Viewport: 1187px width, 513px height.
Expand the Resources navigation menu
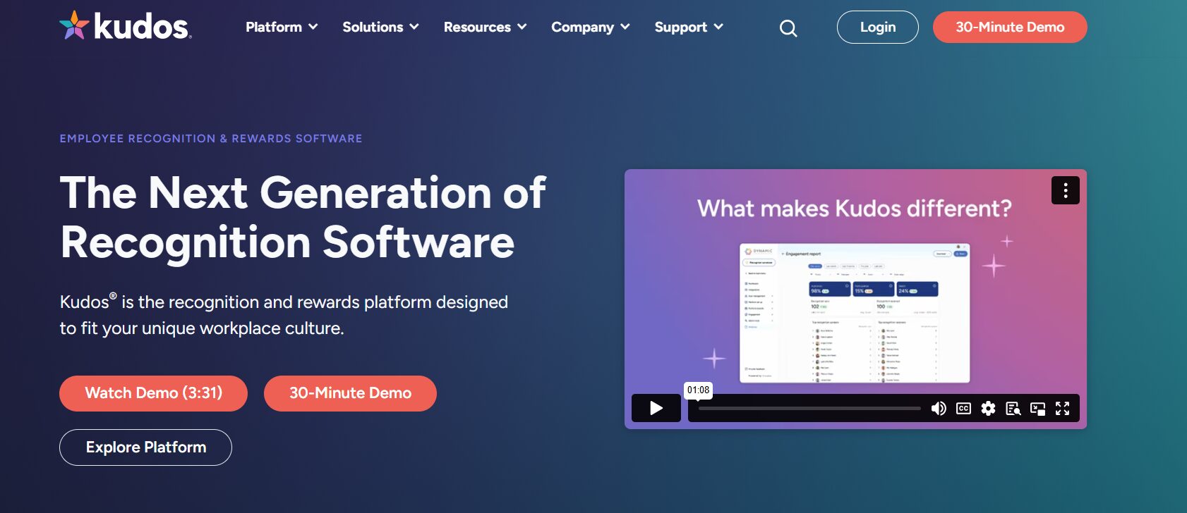(485, 27)
